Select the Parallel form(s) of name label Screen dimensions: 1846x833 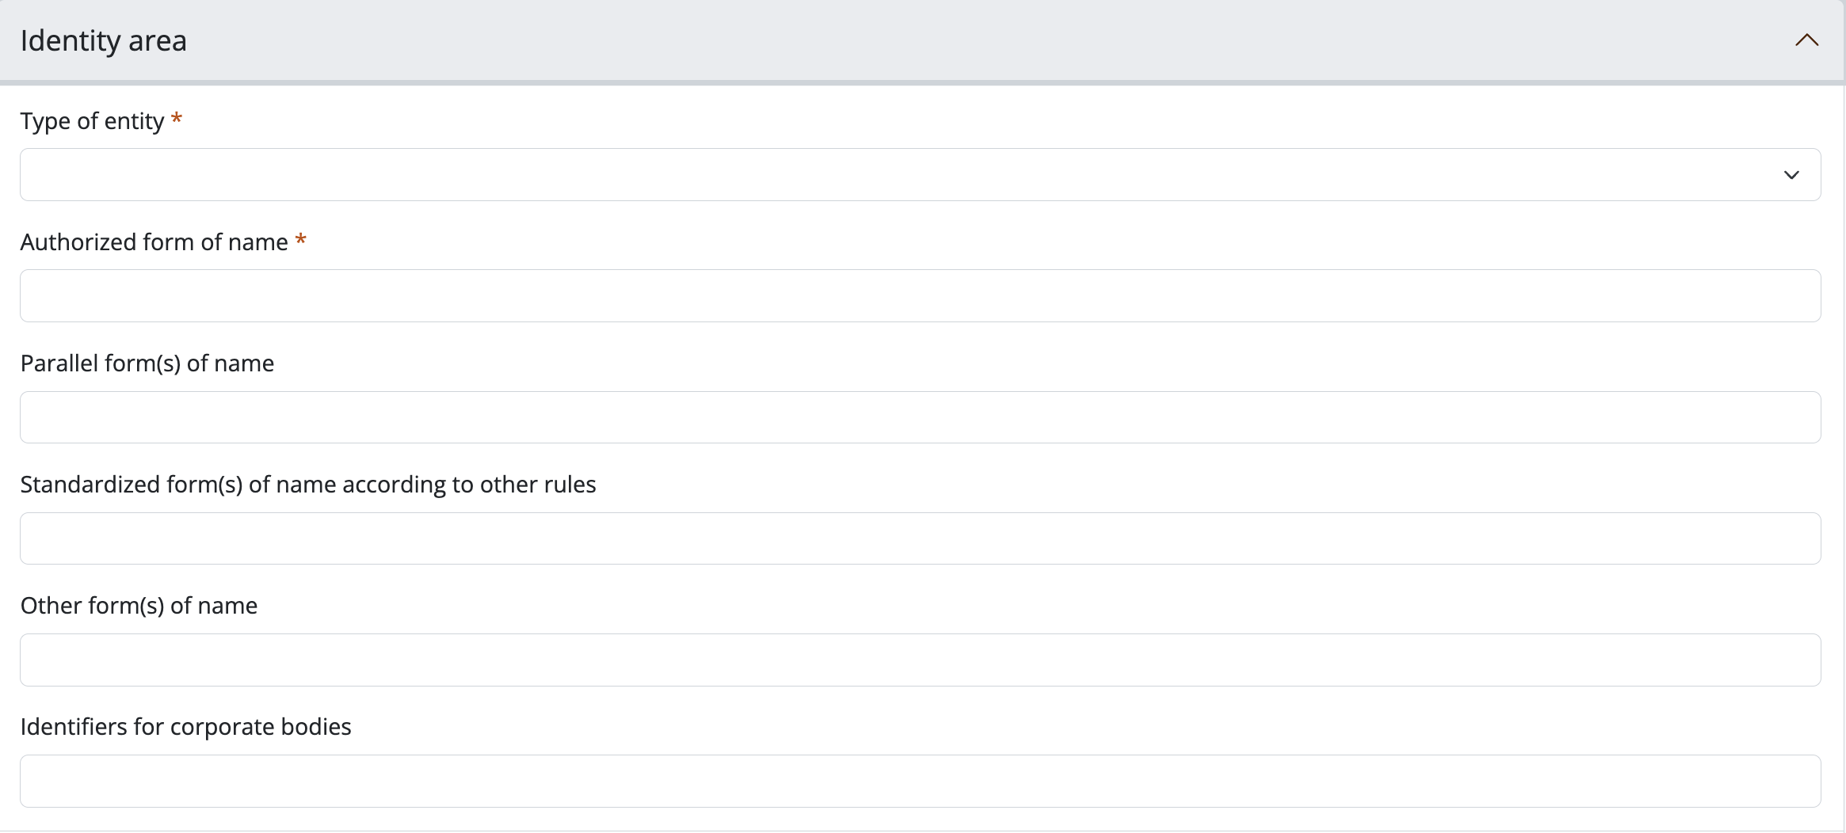(x=147, y=363)
